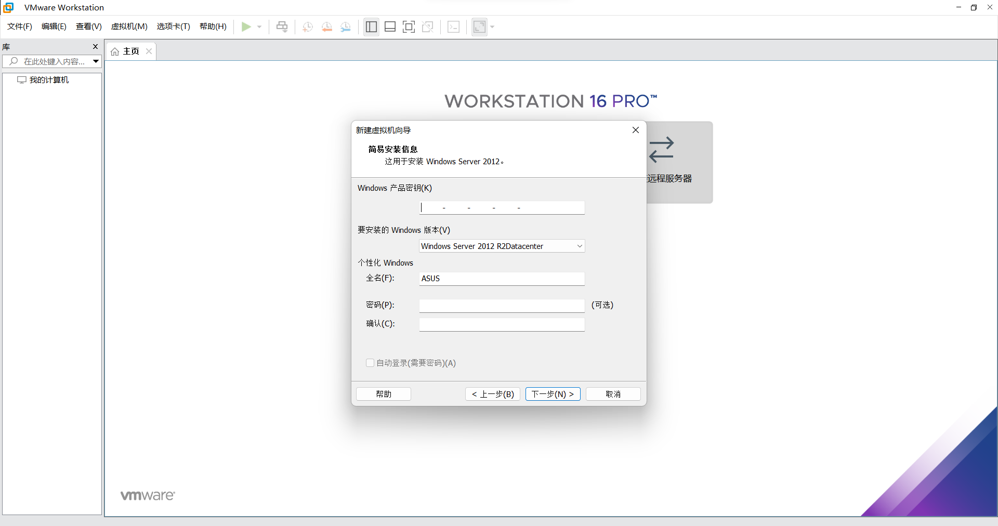Viewport: 998px width, 526px height.
Task: Click the 远程服务器 label on home page
Action: tap(669, 178)
